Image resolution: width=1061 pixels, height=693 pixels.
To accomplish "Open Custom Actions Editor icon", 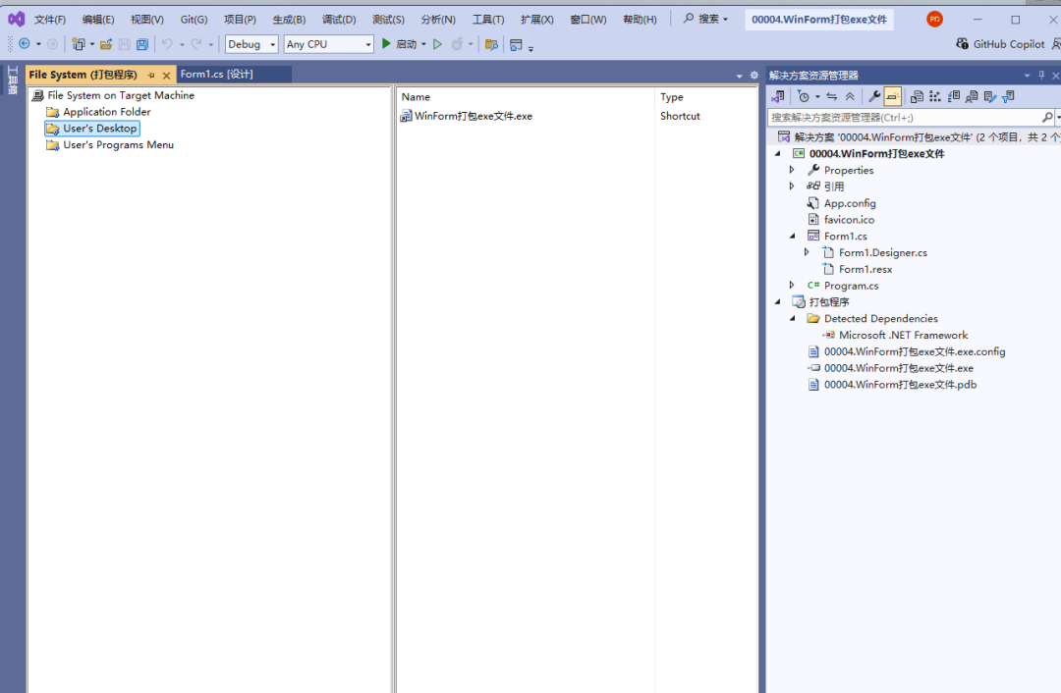I will pos(990,96).
